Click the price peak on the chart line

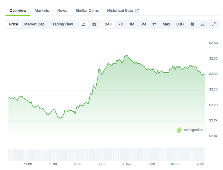click(126, 55)
